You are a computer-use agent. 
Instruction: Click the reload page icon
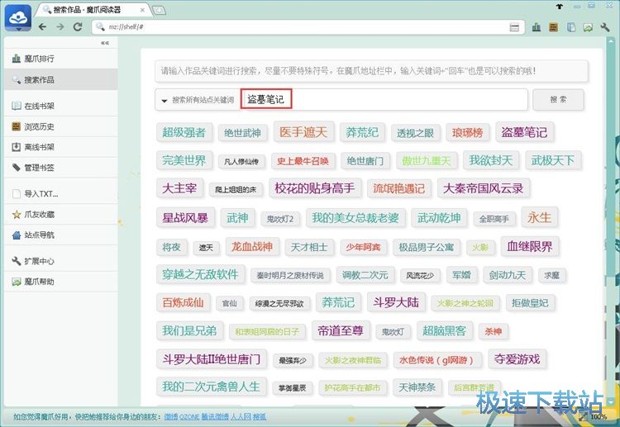click(78, 26)
